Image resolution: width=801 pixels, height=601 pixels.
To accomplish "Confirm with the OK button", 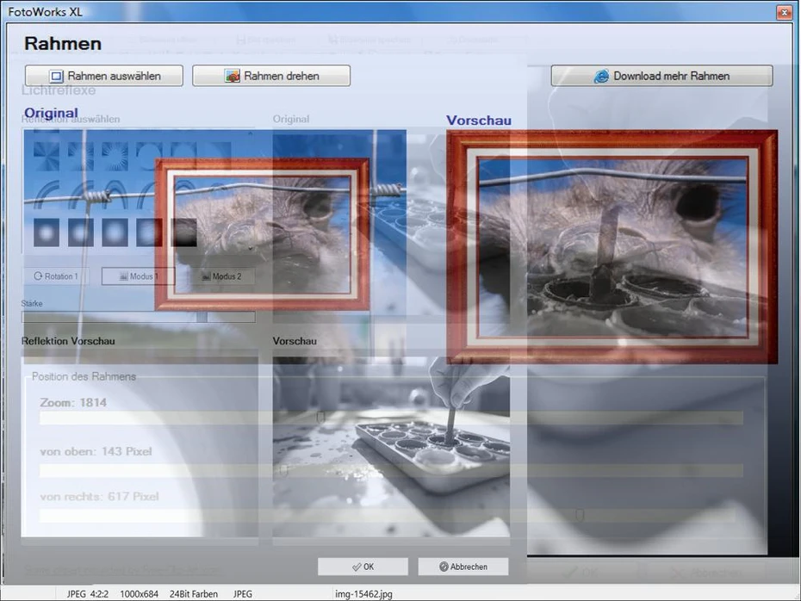I will tap(363, 567).
